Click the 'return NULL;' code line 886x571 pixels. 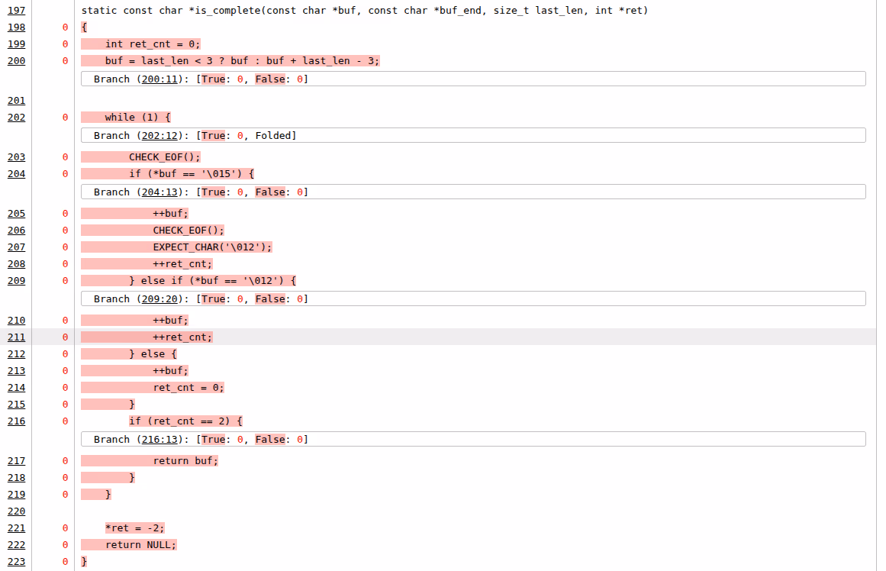pos(140,545)
